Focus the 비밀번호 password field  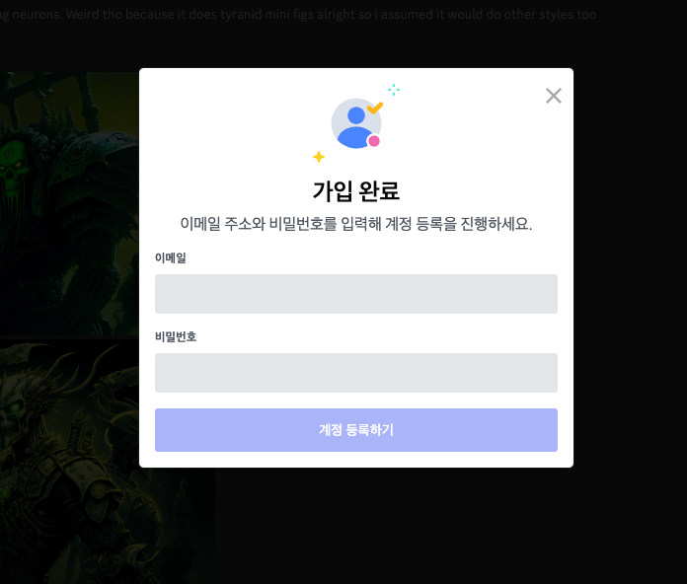pyautogui.click(x=356, y=373)
